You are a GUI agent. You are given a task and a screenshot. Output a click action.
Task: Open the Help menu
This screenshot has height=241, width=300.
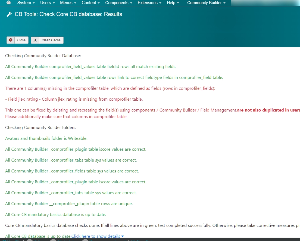click(x=173, y=3)
